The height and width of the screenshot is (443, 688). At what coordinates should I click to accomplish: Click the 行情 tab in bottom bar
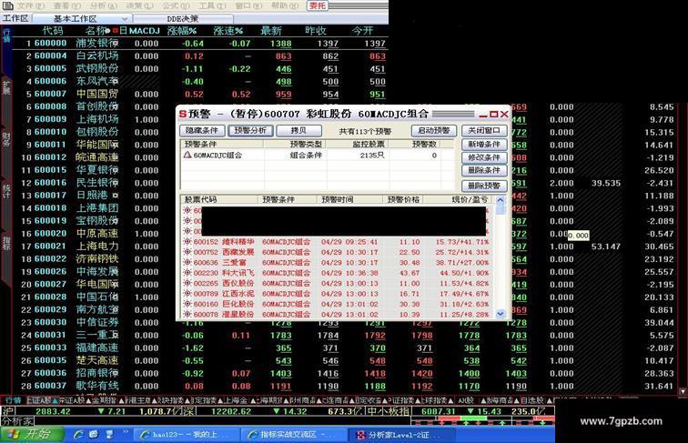pyautogui.click(x=13, y=400)
